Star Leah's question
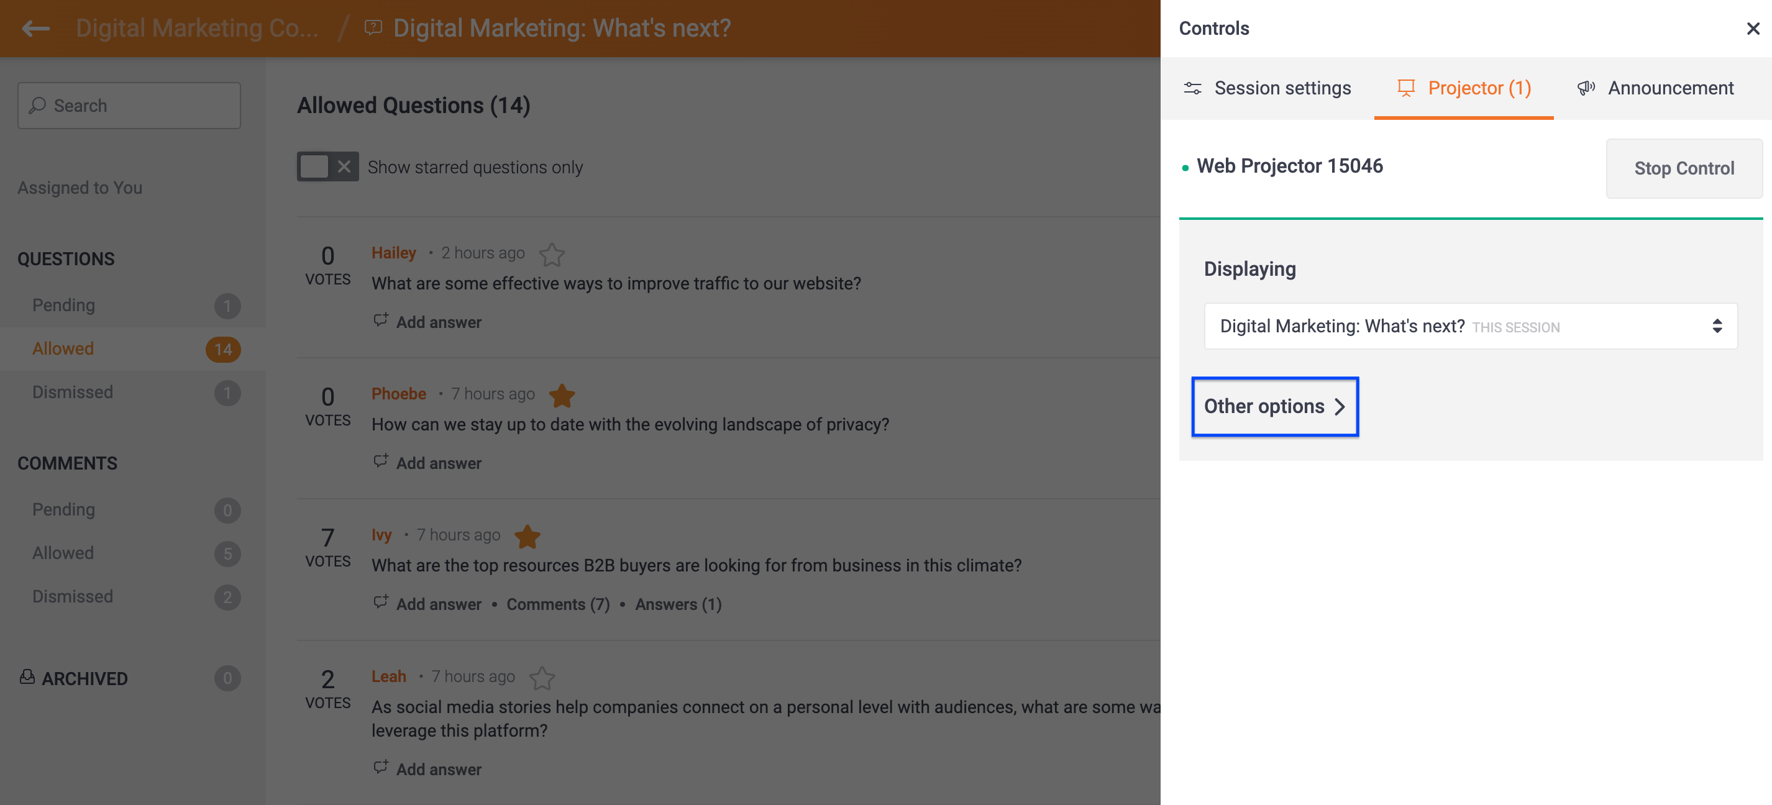 tap(542, 678)
